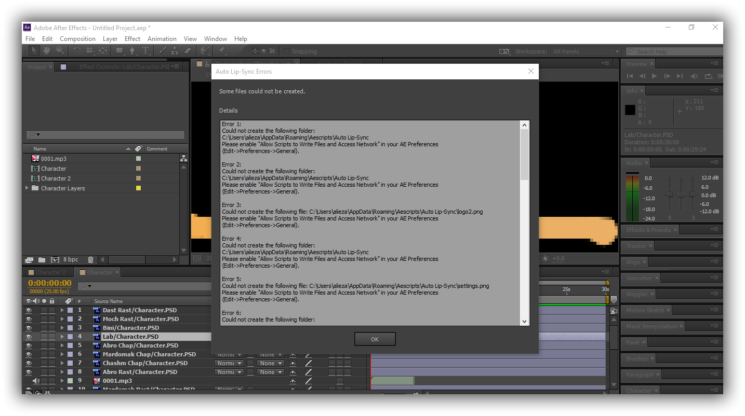
Task: Toggle the lock on the Composition viewer tab
Action: (x=207, y=64)
